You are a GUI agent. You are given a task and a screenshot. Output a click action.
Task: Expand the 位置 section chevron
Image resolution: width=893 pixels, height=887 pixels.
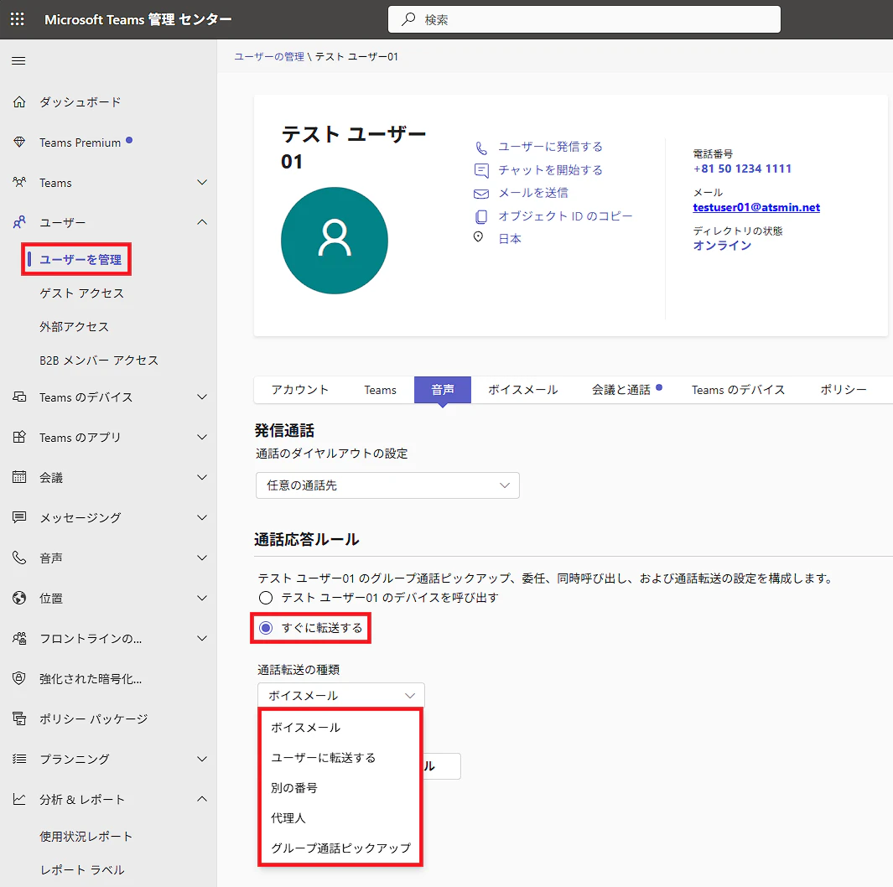point(201,598)
